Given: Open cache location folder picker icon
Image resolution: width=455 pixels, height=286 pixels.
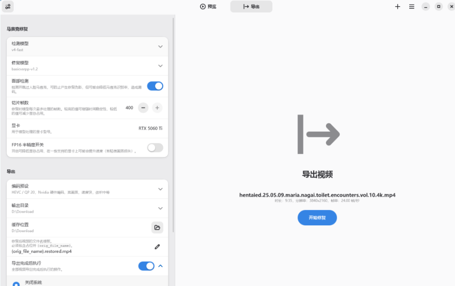Looking at the screenshot, I should click(158, 227).
